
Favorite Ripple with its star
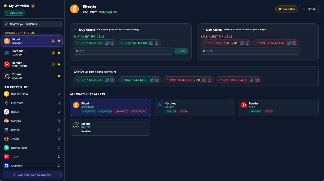click(x=59, y=112)
